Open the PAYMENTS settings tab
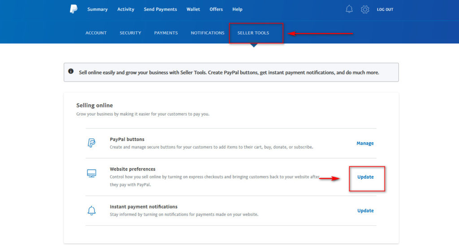 (166, 33)
